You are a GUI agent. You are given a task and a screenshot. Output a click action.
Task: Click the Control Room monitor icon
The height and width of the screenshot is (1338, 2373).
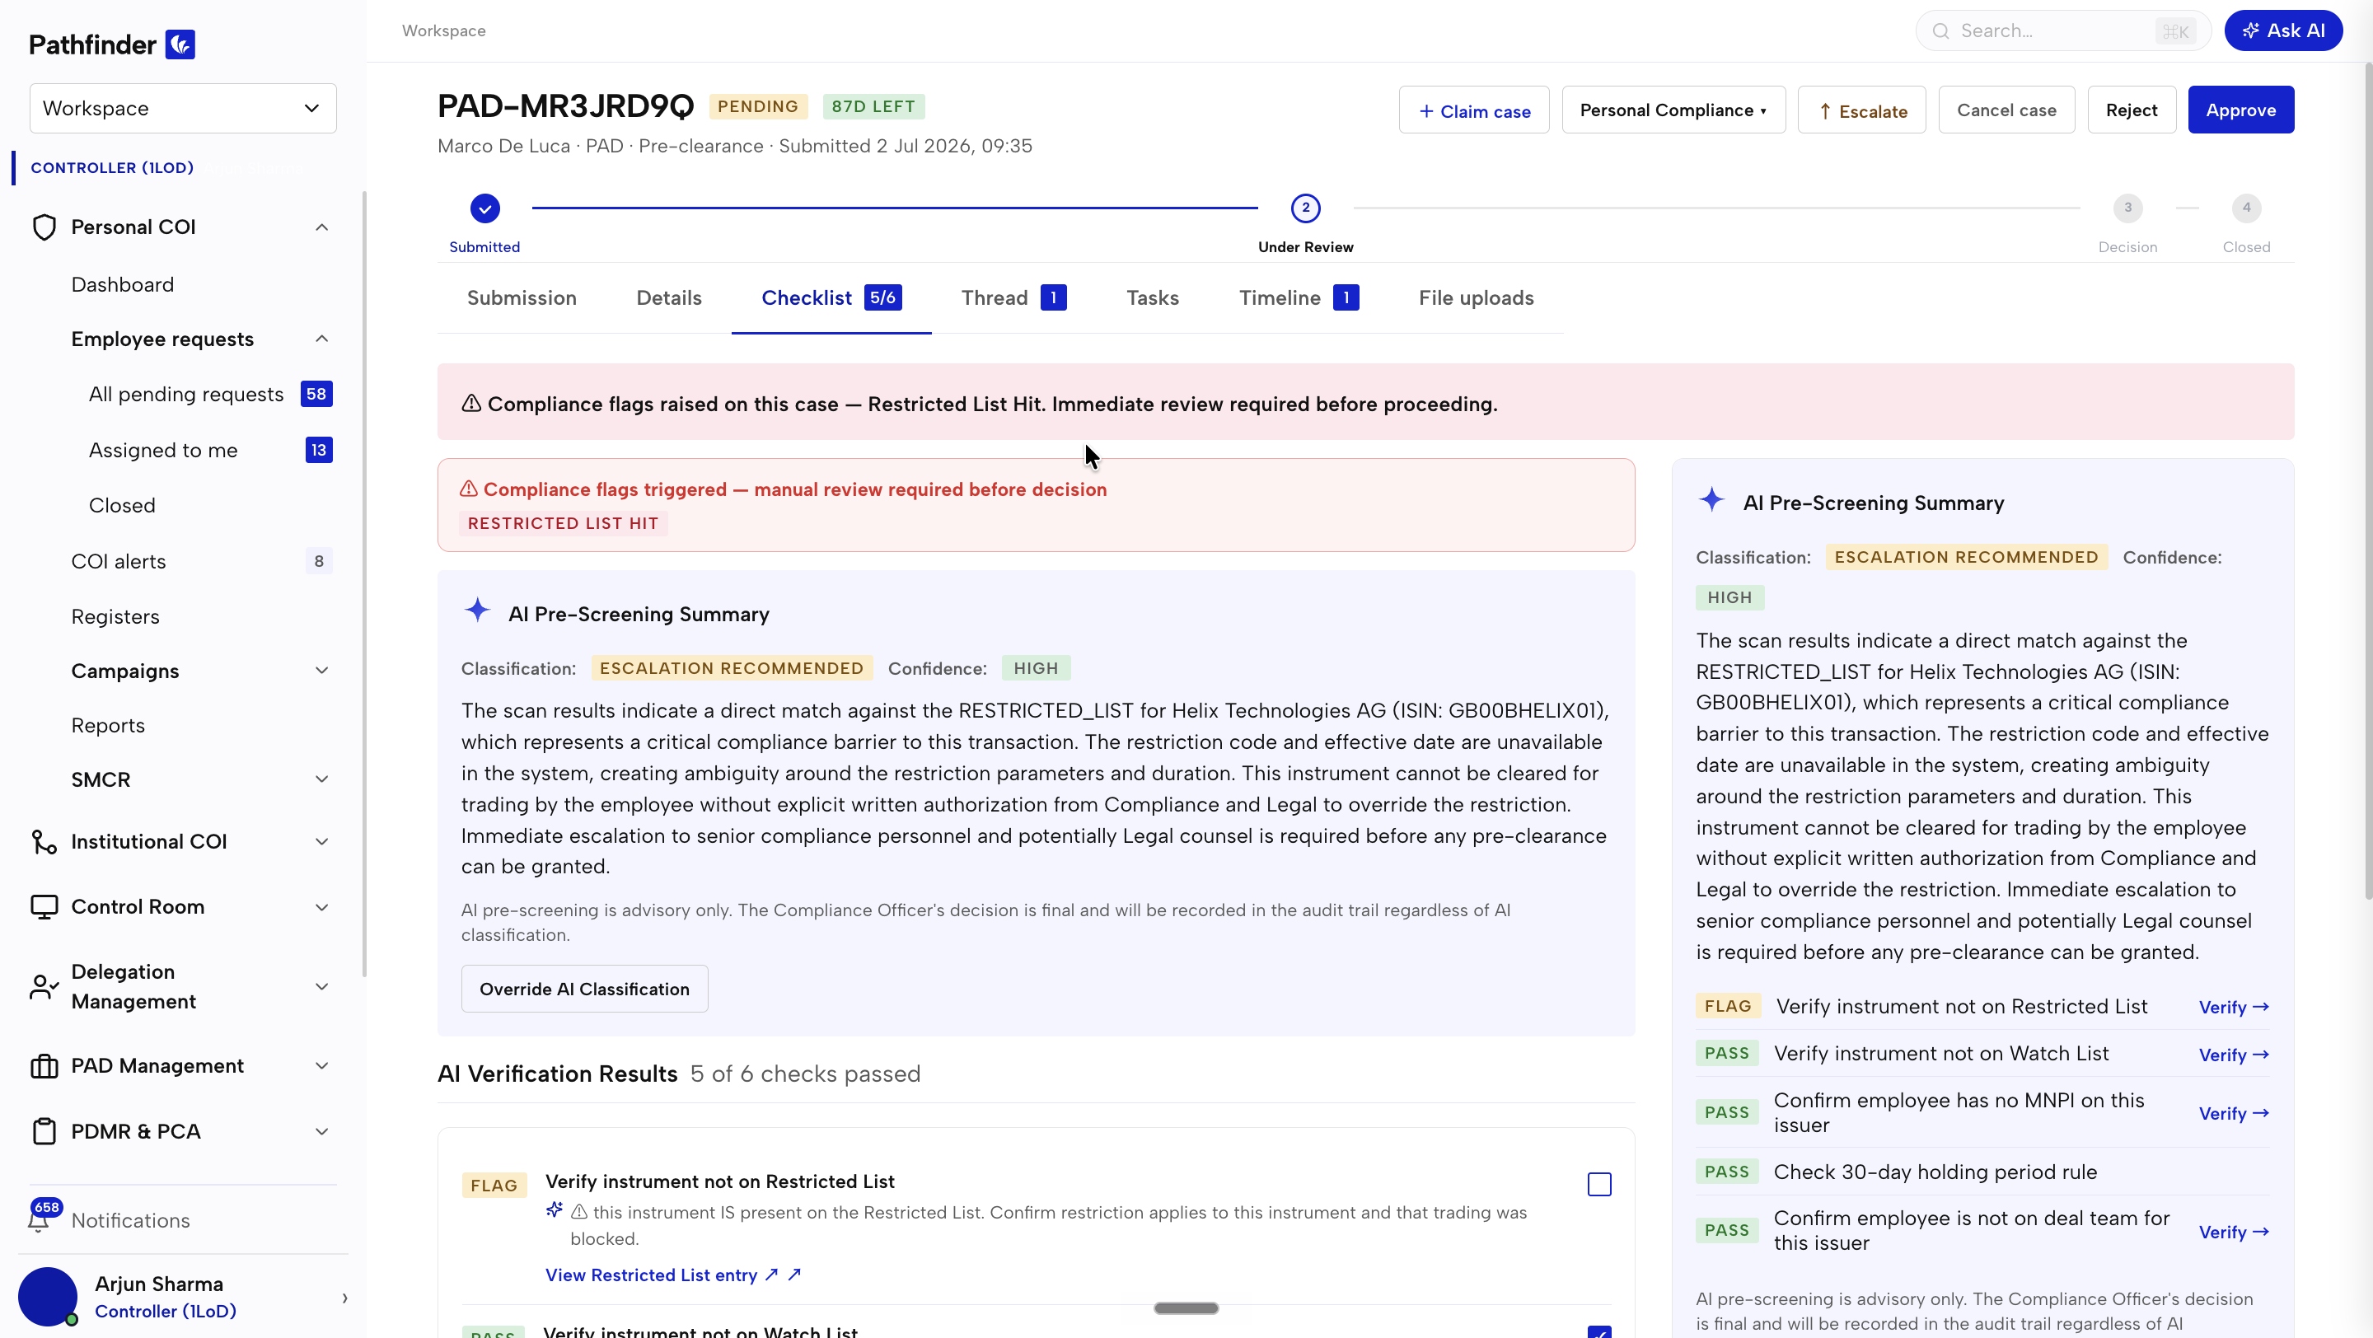tap(44, 907)
